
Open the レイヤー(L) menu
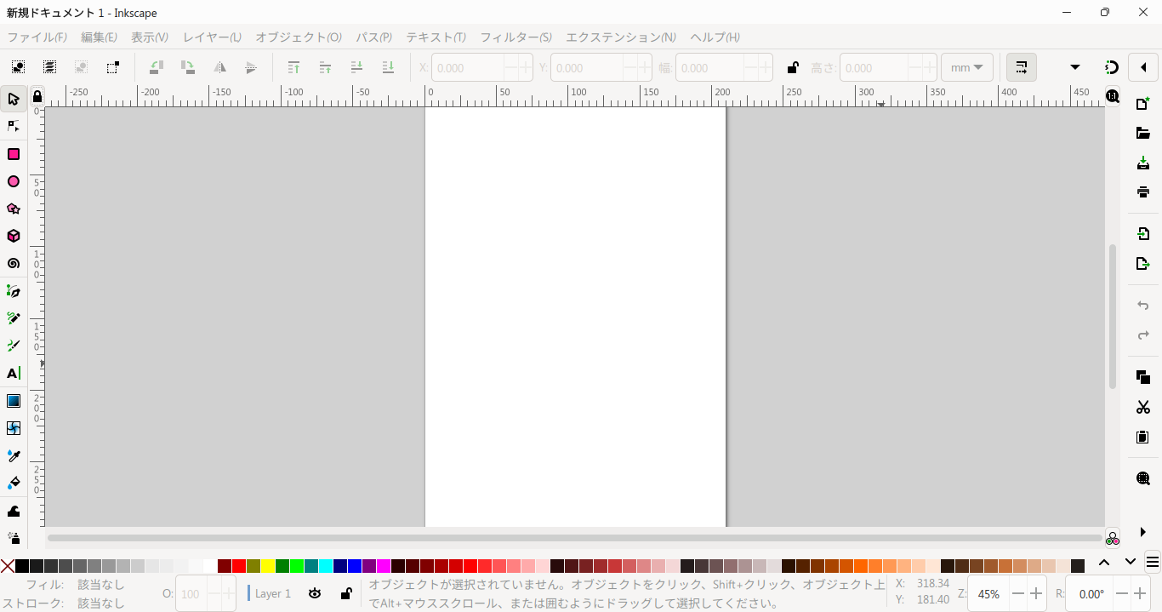(212, 37)
